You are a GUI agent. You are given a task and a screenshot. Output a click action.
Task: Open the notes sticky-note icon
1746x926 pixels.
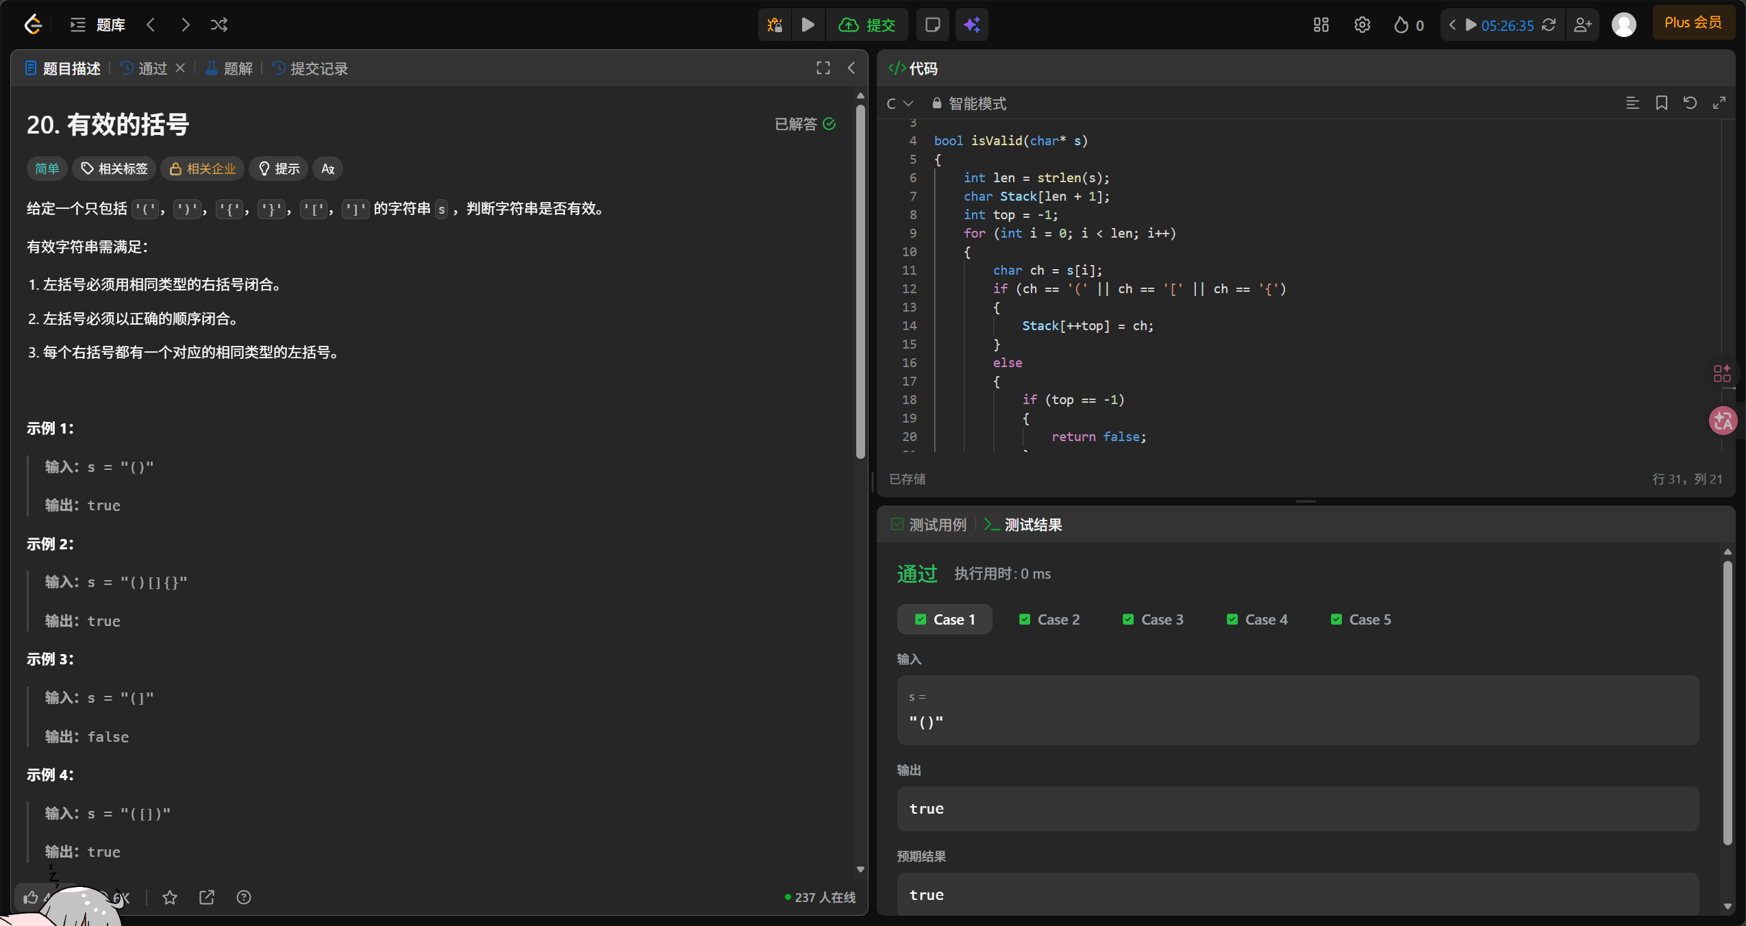click(932, 25)
